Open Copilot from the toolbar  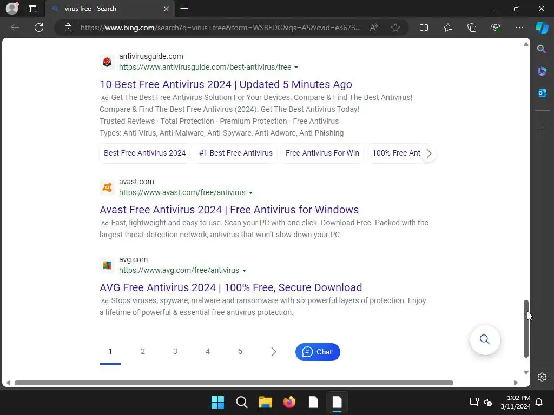542,28
